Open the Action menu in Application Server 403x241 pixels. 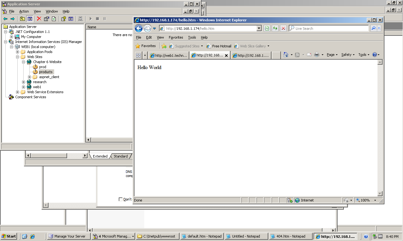pos(24,11)
